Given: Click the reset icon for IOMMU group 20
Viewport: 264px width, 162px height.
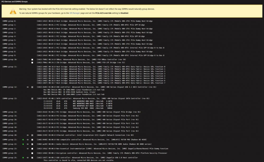Looking at the screenshot, I should click(28, 135).
